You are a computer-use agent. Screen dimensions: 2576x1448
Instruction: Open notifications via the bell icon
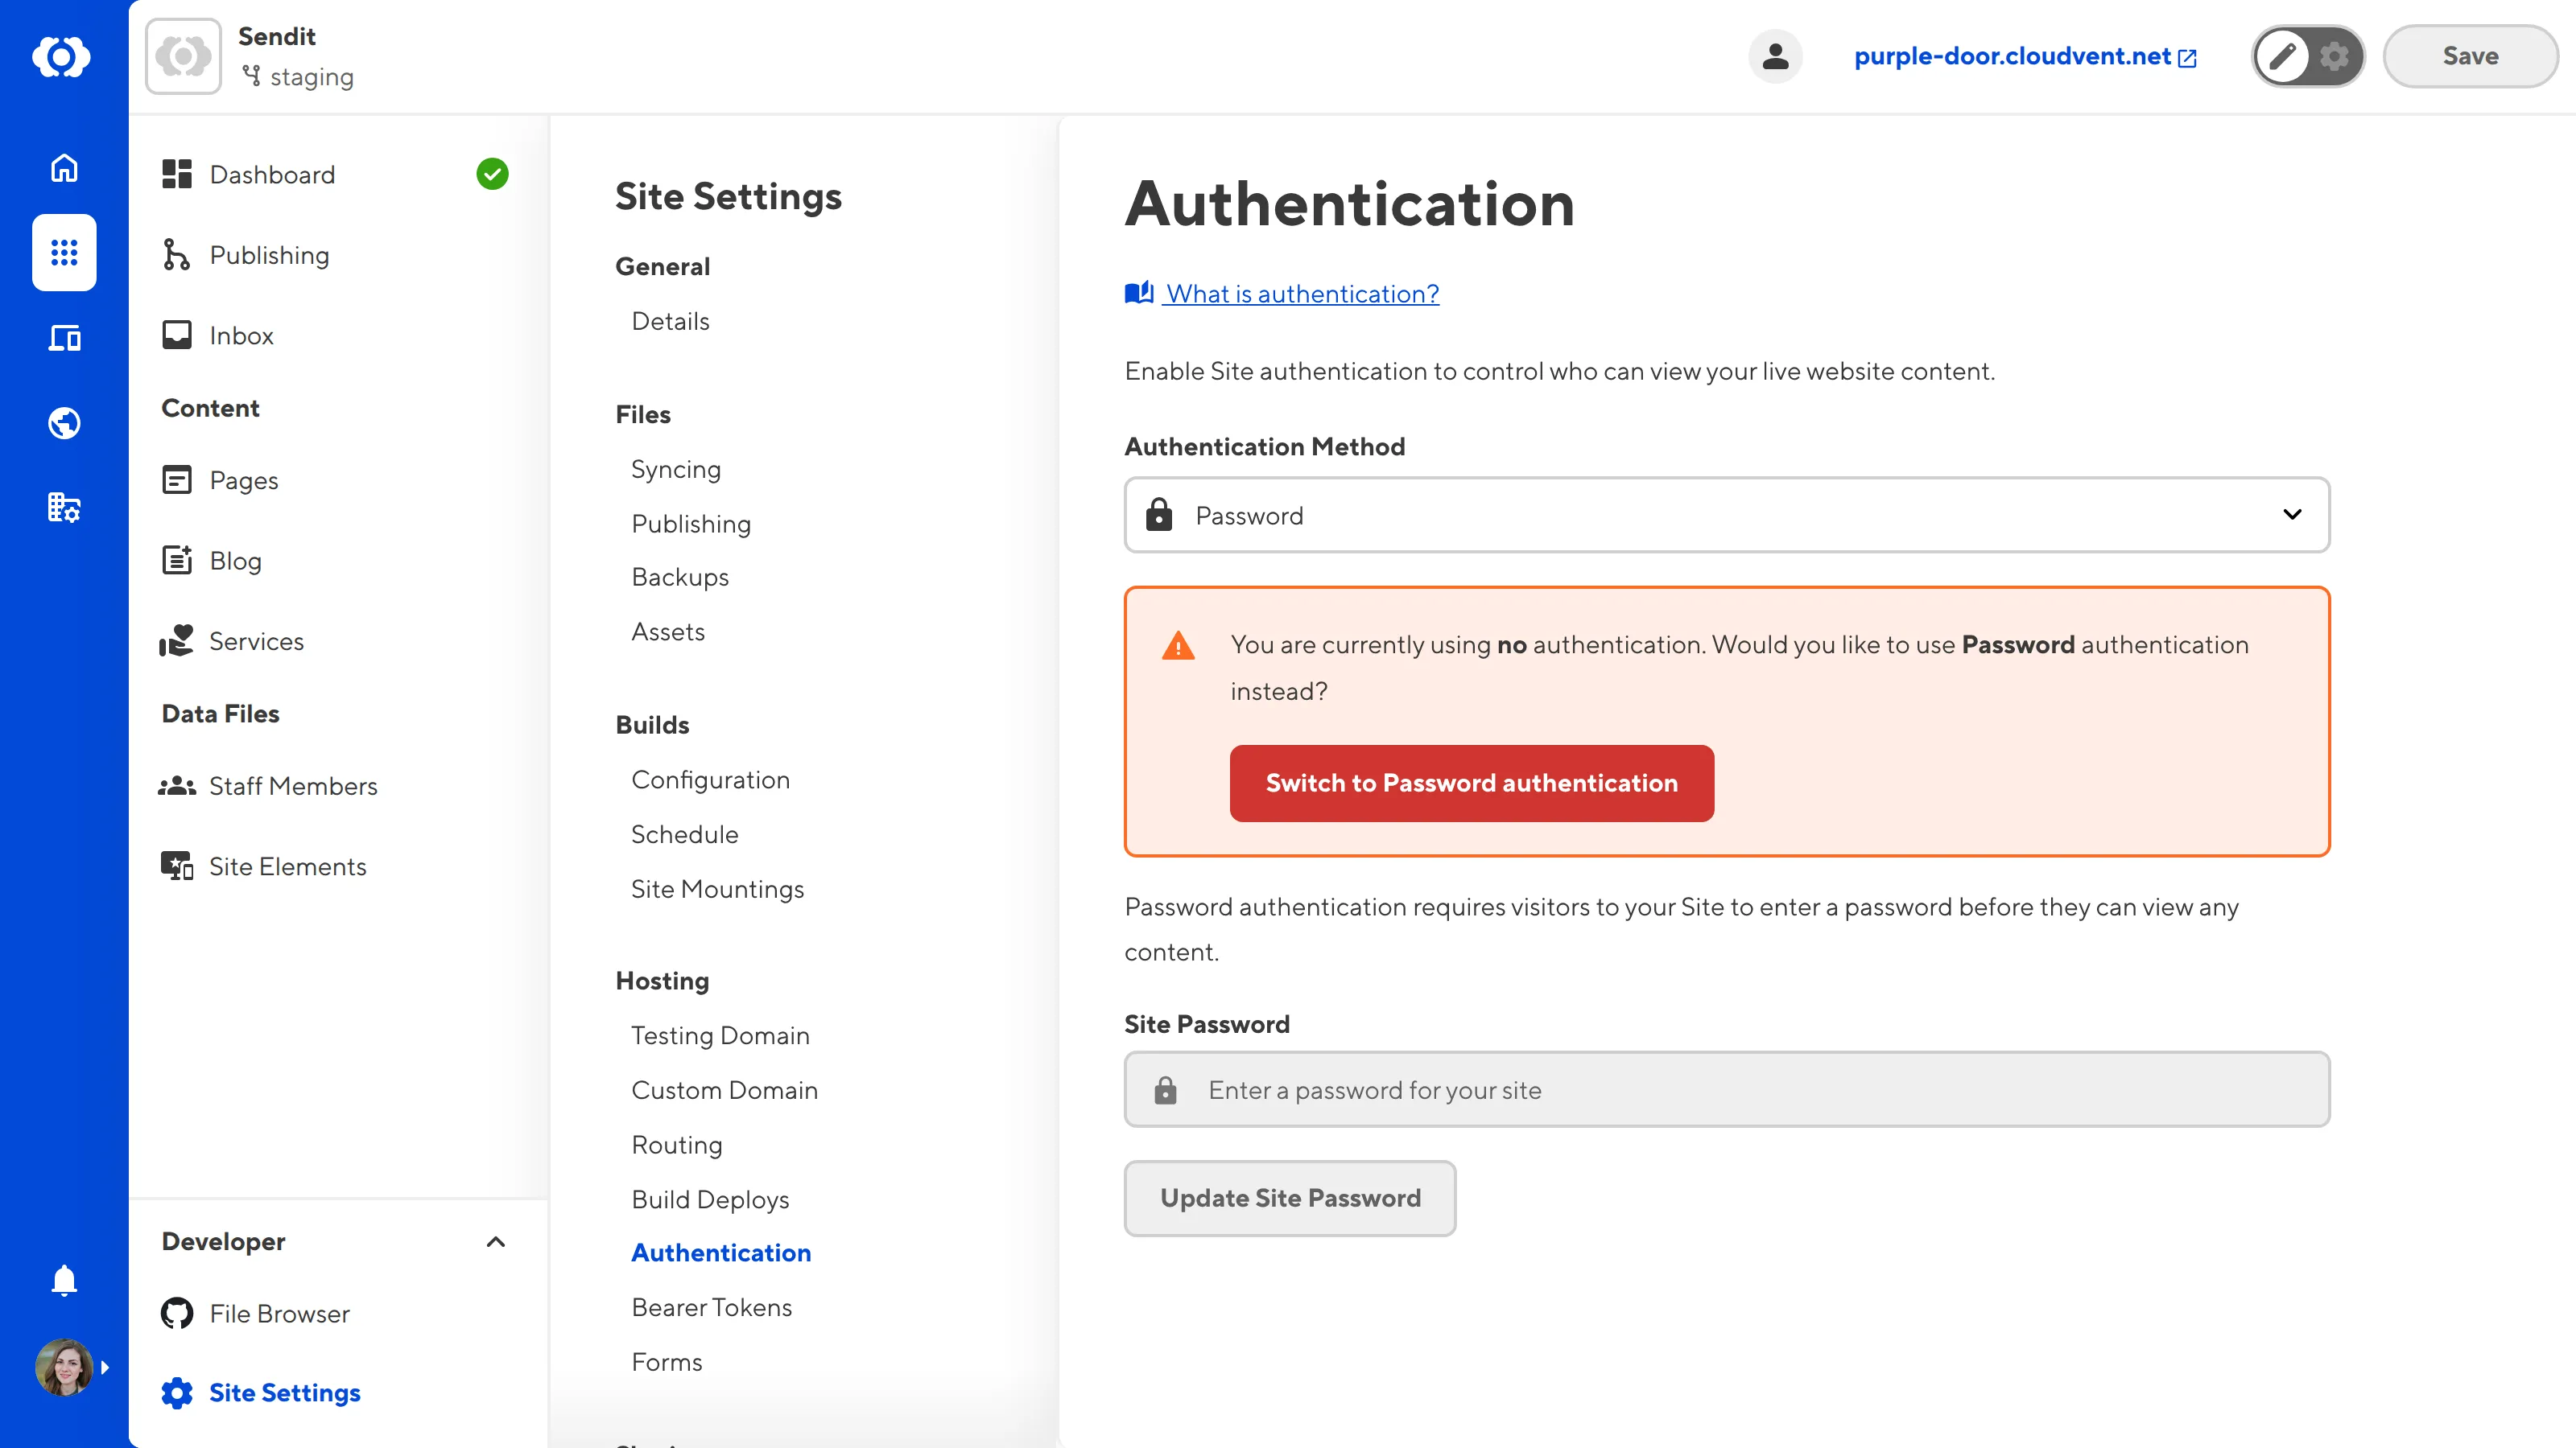63,1280
